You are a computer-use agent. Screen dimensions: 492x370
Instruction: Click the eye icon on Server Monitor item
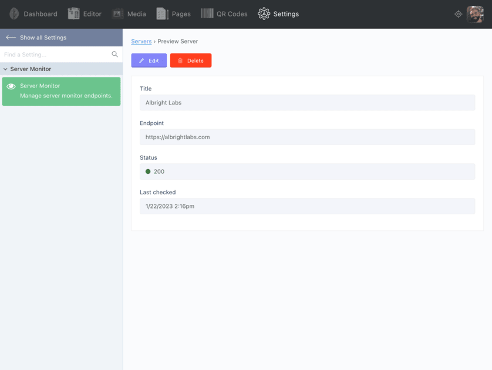point(11,86)
